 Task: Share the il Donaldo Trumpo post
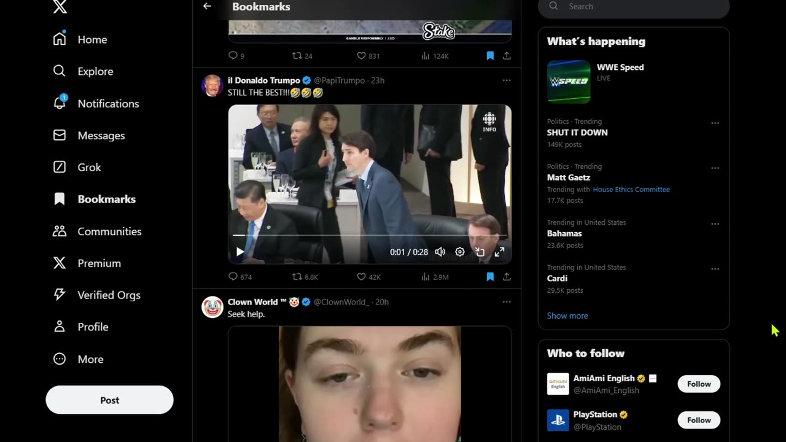(x=507, y=277)
